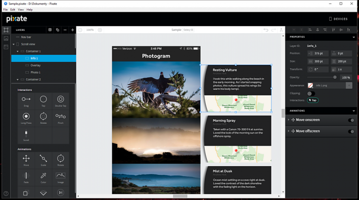Click the horizontal canvas scrollbar thumb
This screenshot has width=359, height=200.
pyautogui.click(x=180, y=196)
